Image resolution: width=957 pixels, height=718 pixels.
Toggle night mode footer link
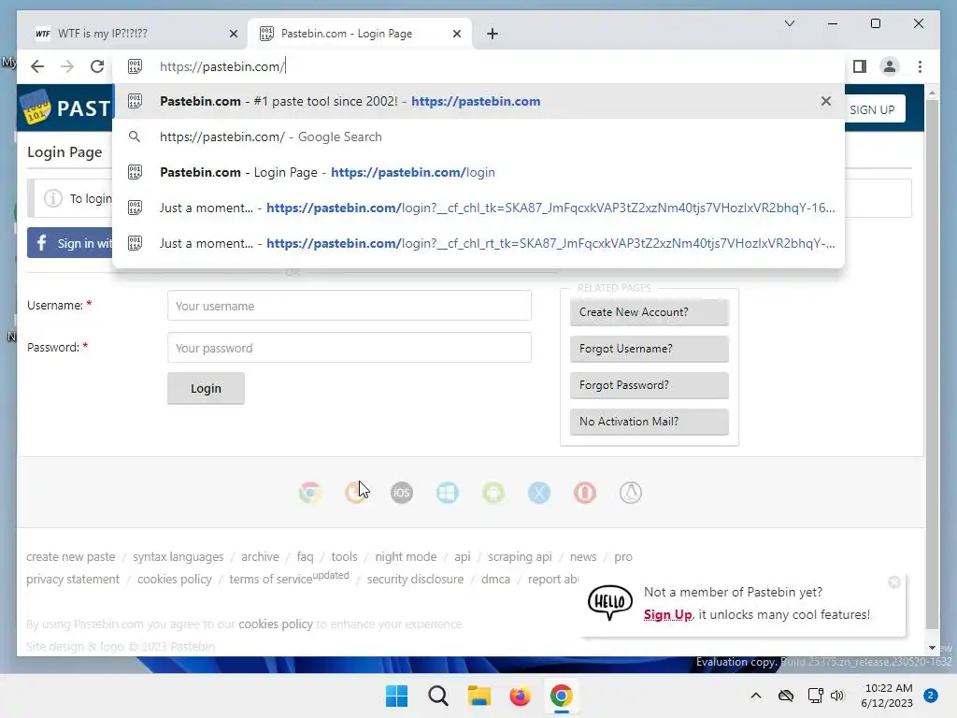pyautogui.click(x=406, y=557)
